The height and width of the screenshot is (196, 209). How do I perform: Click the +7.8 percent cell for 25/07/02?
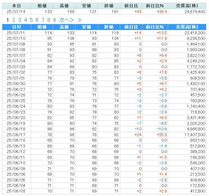(163, 72)
